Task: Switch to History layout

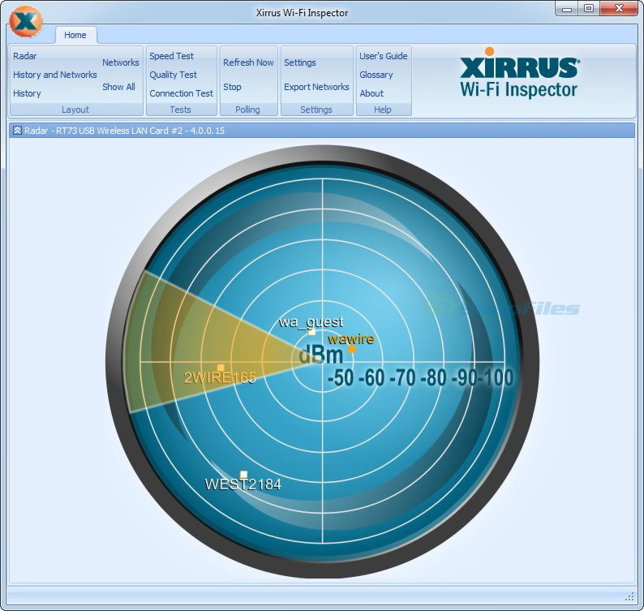Action: point(27,93)
